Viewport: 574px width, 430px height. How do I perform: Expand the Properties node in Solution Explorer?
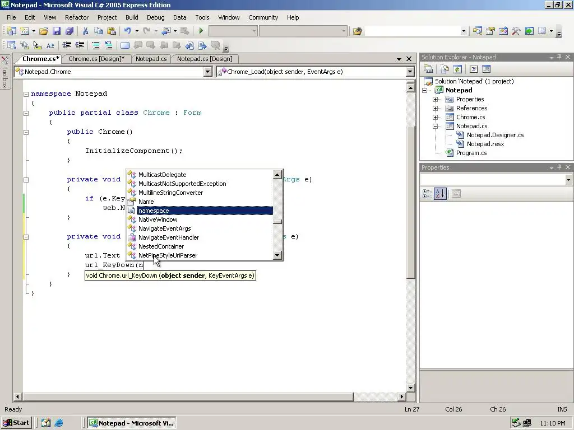435,100
